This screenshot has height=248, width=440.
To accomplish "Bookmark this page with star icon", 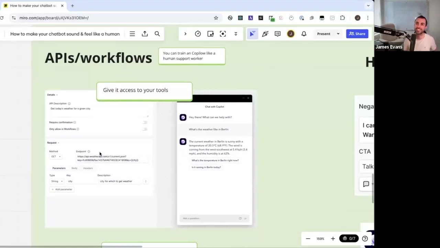I will 216,18.
